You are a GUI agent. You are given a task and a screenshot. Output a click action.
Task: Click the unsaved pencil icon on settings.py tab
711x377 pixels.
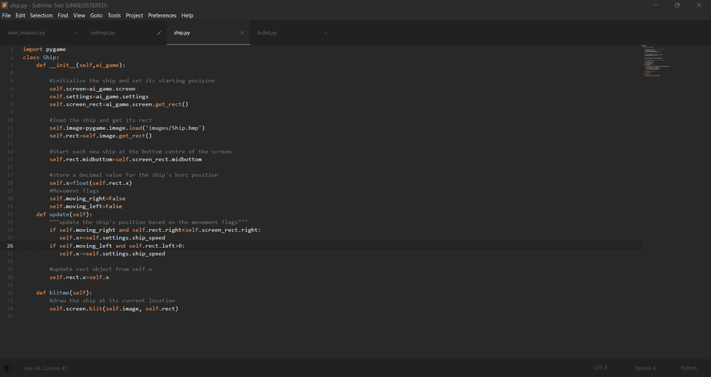click(159, 33)
